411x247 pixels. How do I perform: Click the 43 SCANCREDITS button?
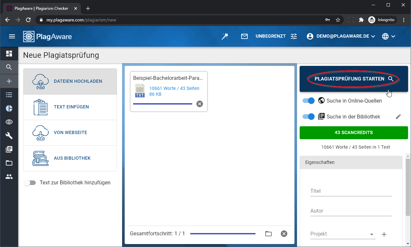coord(354,133)
